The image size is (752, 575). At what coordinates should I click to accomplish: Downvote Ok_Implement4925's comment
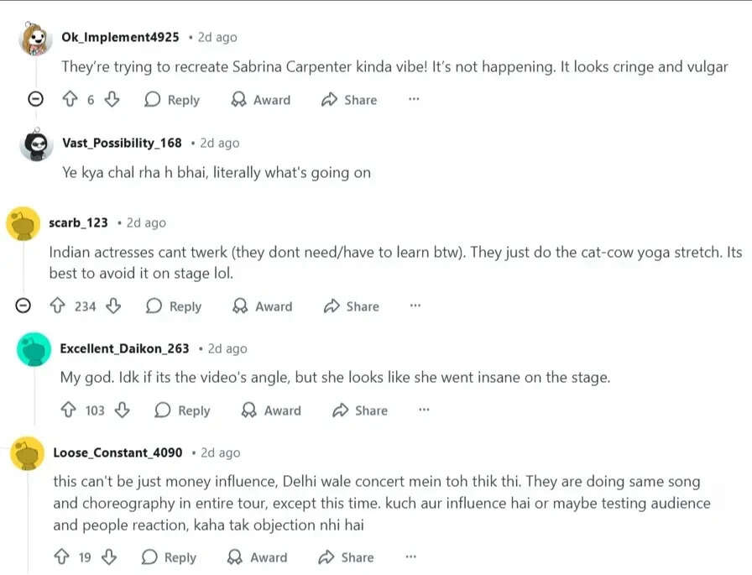pos(112,100)
